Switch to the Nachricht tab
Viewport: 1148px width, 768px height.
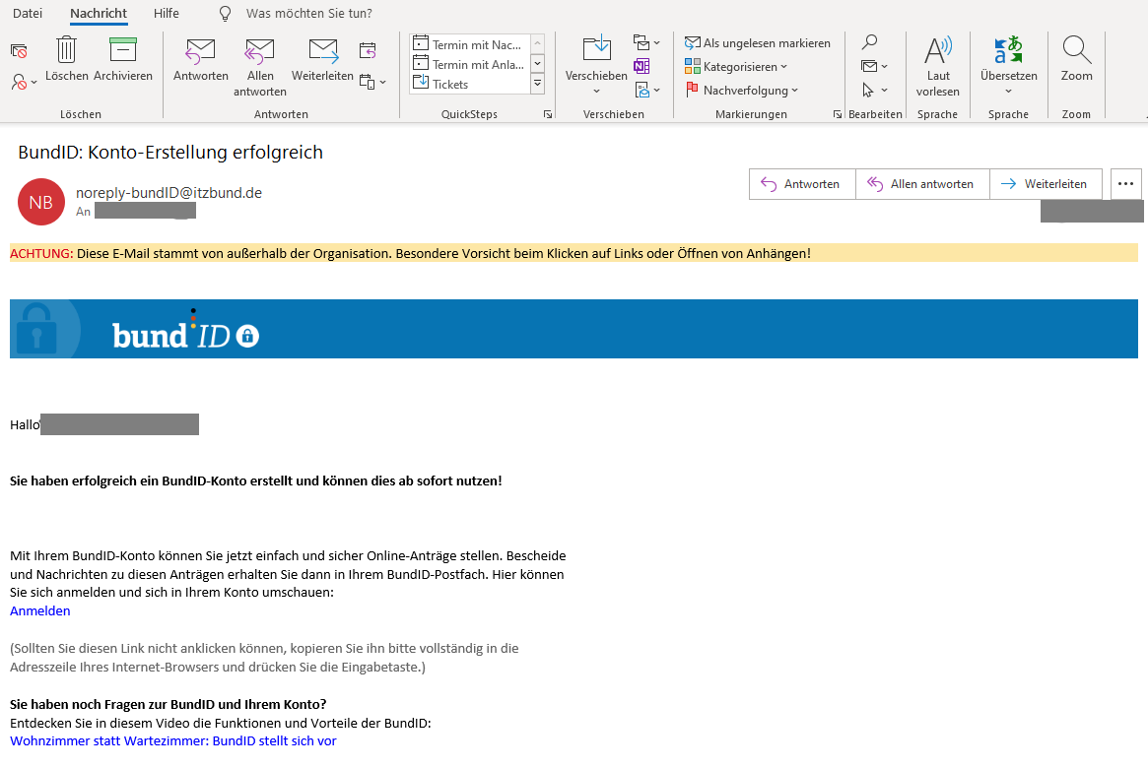pyautogui.click(x=99, y=13)
